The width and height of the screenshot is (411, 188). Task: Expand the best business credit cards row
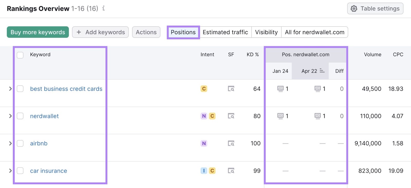click(10, 89)
